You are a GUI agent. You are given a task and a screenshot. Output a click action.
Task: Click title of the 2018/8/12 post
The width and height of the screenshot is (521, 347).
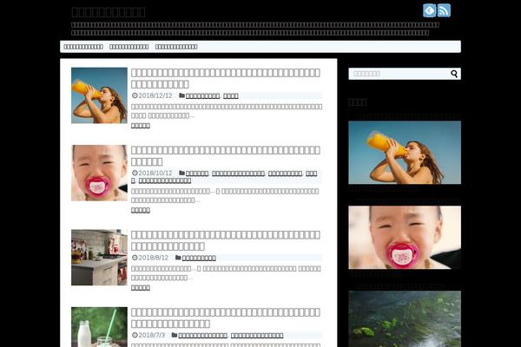[225, 240]
